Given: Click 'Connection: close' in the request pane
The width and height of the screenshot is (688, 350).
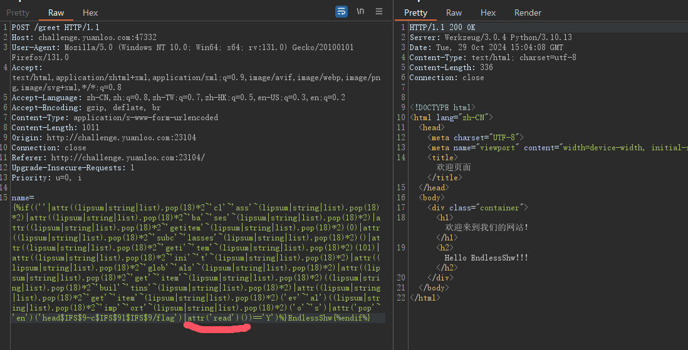Looking at the screenshot, I should pyautogui.click(x=49, y=148).
